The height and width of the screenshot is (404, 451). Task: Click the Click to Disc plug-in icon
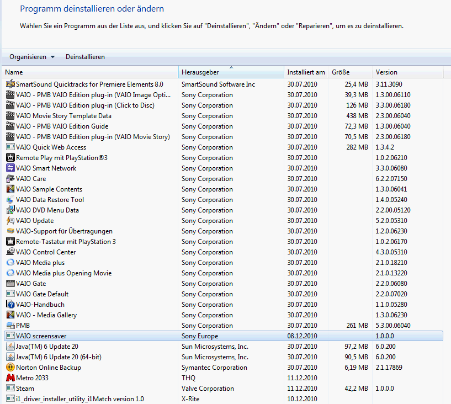click(10, 105)
